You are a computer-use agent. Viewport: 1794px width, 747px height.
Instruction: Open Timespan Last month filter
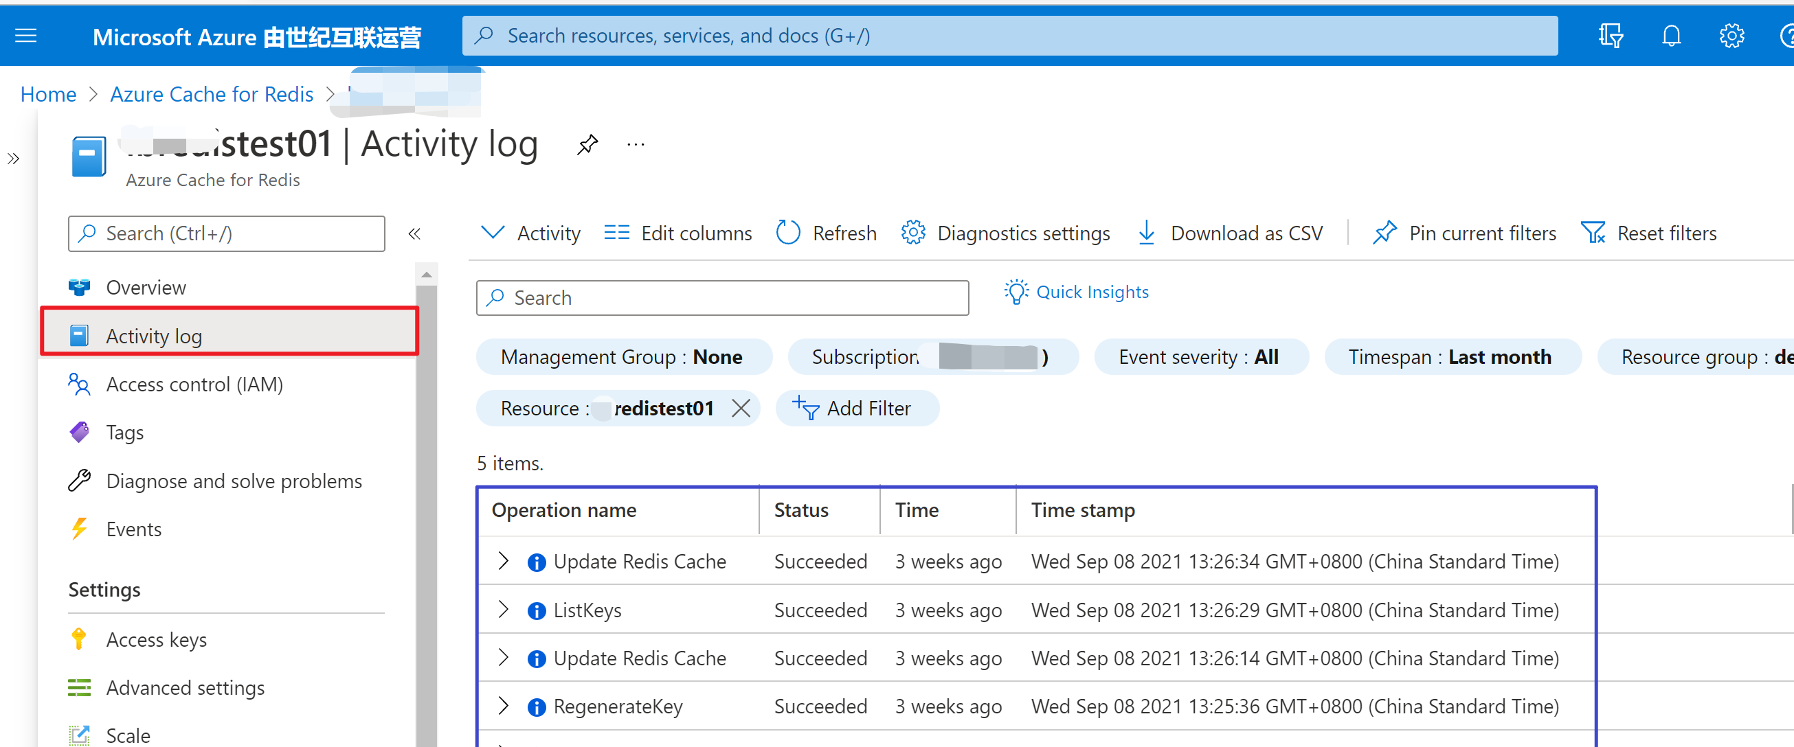tap(1453, 357)
